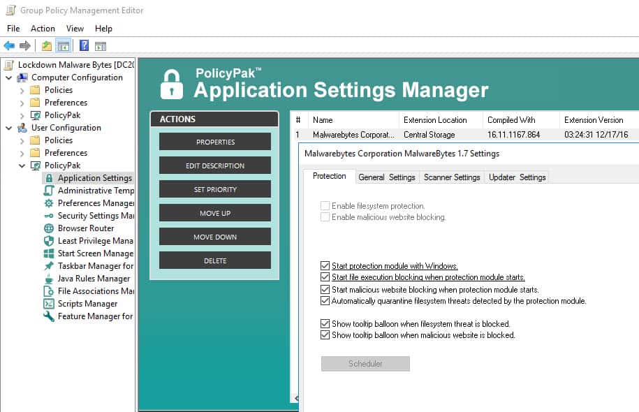639x412 pixels.
Task: Click the forward arrow toolbar button
Action: click(25, 45)
